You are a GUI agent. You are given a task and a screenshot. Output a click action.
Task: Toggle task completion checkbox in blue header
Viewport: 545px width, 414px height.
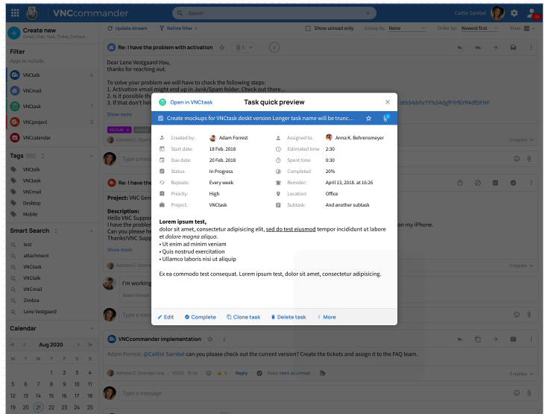coord(160,119)
